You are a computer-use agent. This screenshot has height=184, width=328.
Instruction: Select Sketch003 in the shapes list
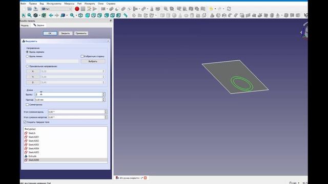point(66,145)
